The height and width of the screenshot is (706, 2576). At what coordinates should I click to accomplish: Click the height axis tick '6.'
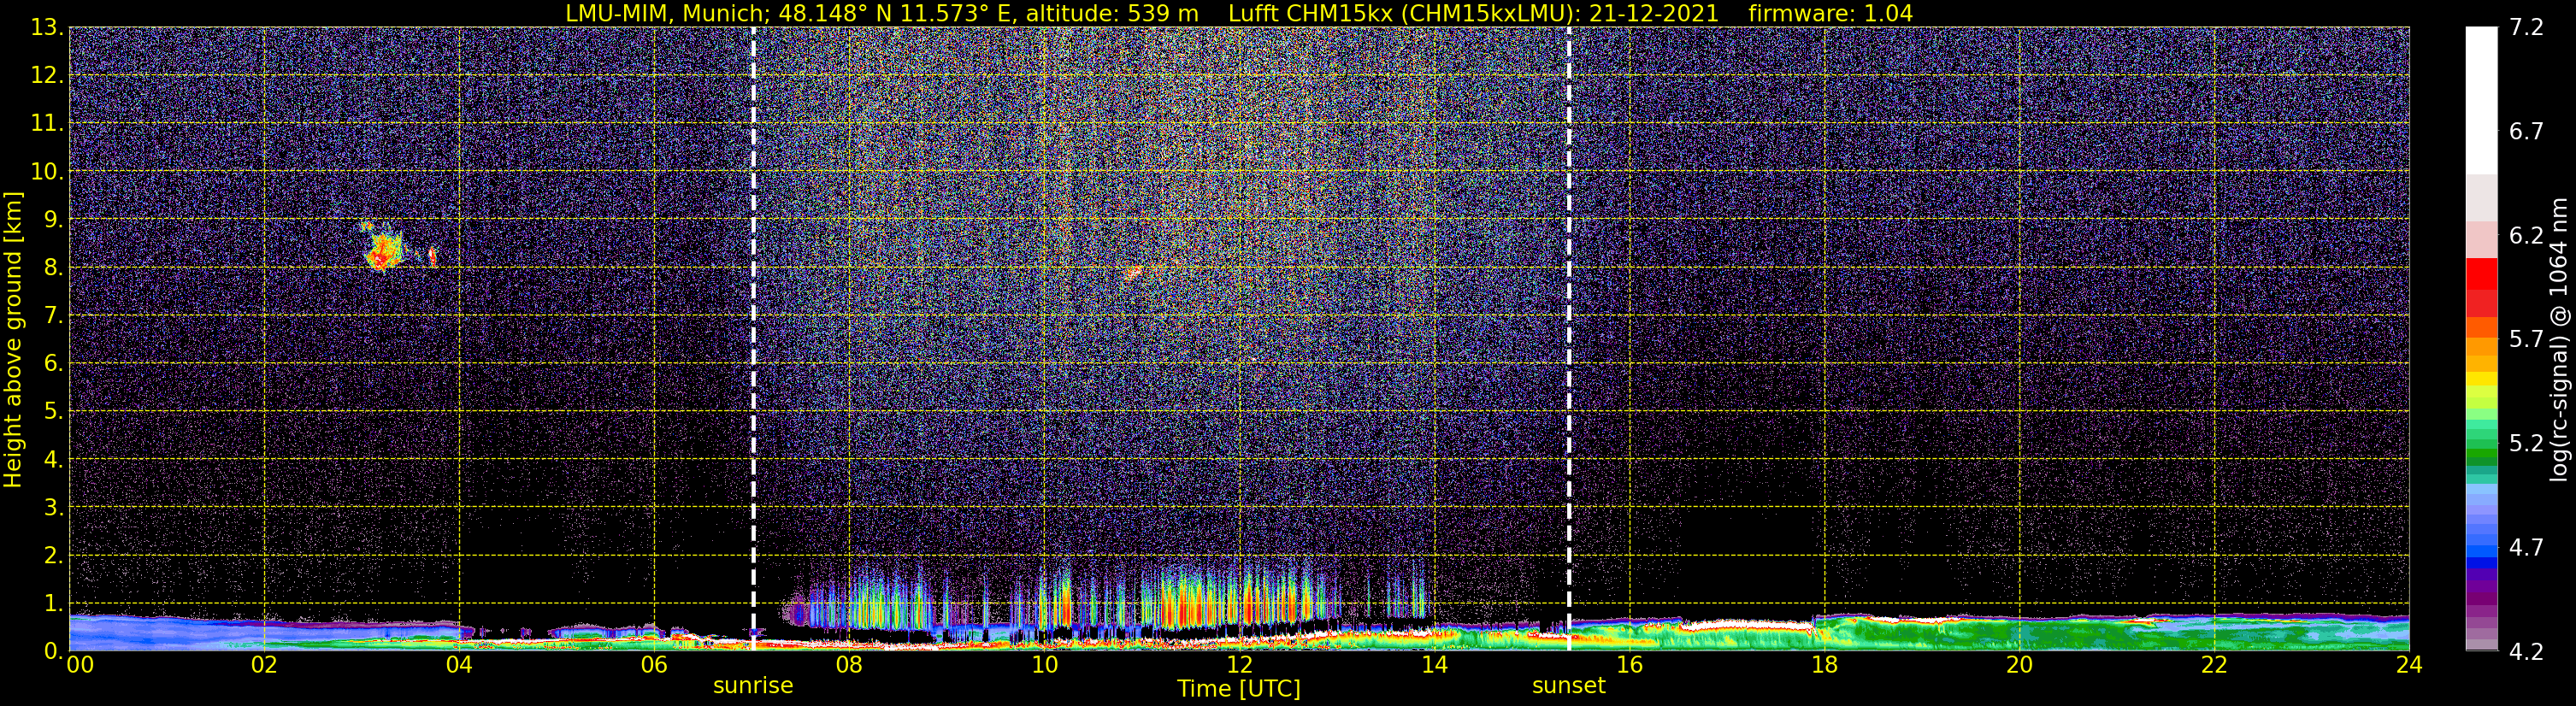coord(53,364)
